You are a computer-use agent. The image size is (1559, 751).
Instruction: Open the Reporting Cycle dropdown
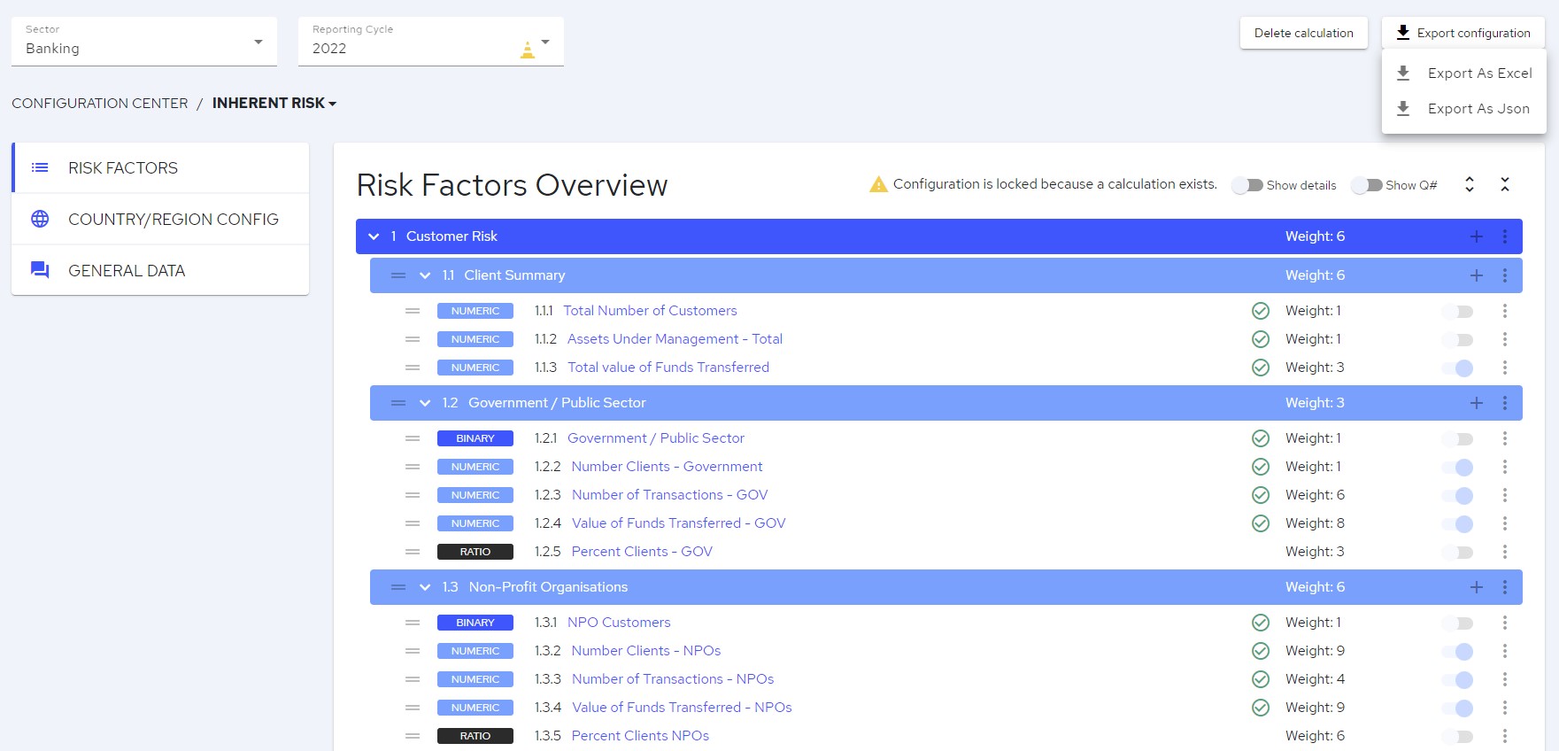[430, 42]
